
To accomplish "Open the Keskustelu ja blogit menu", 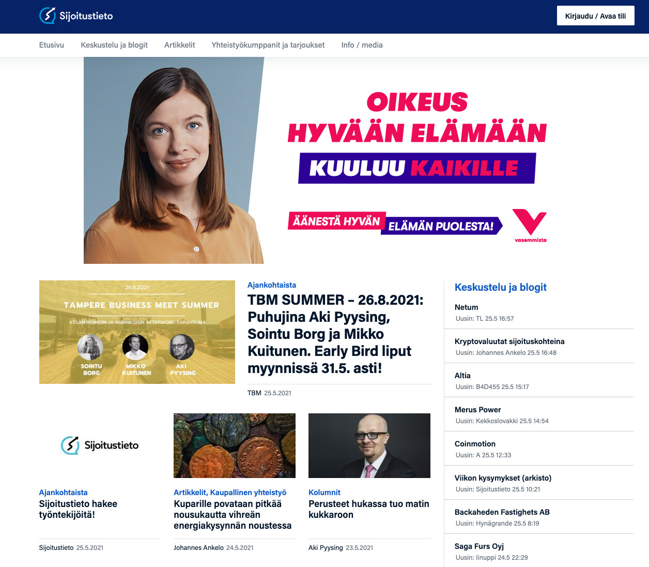I will click(114, 45).
